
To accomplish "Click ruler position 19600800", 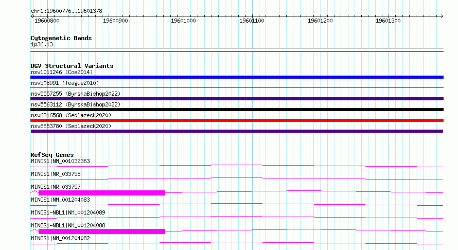I will tap(47, 21).
